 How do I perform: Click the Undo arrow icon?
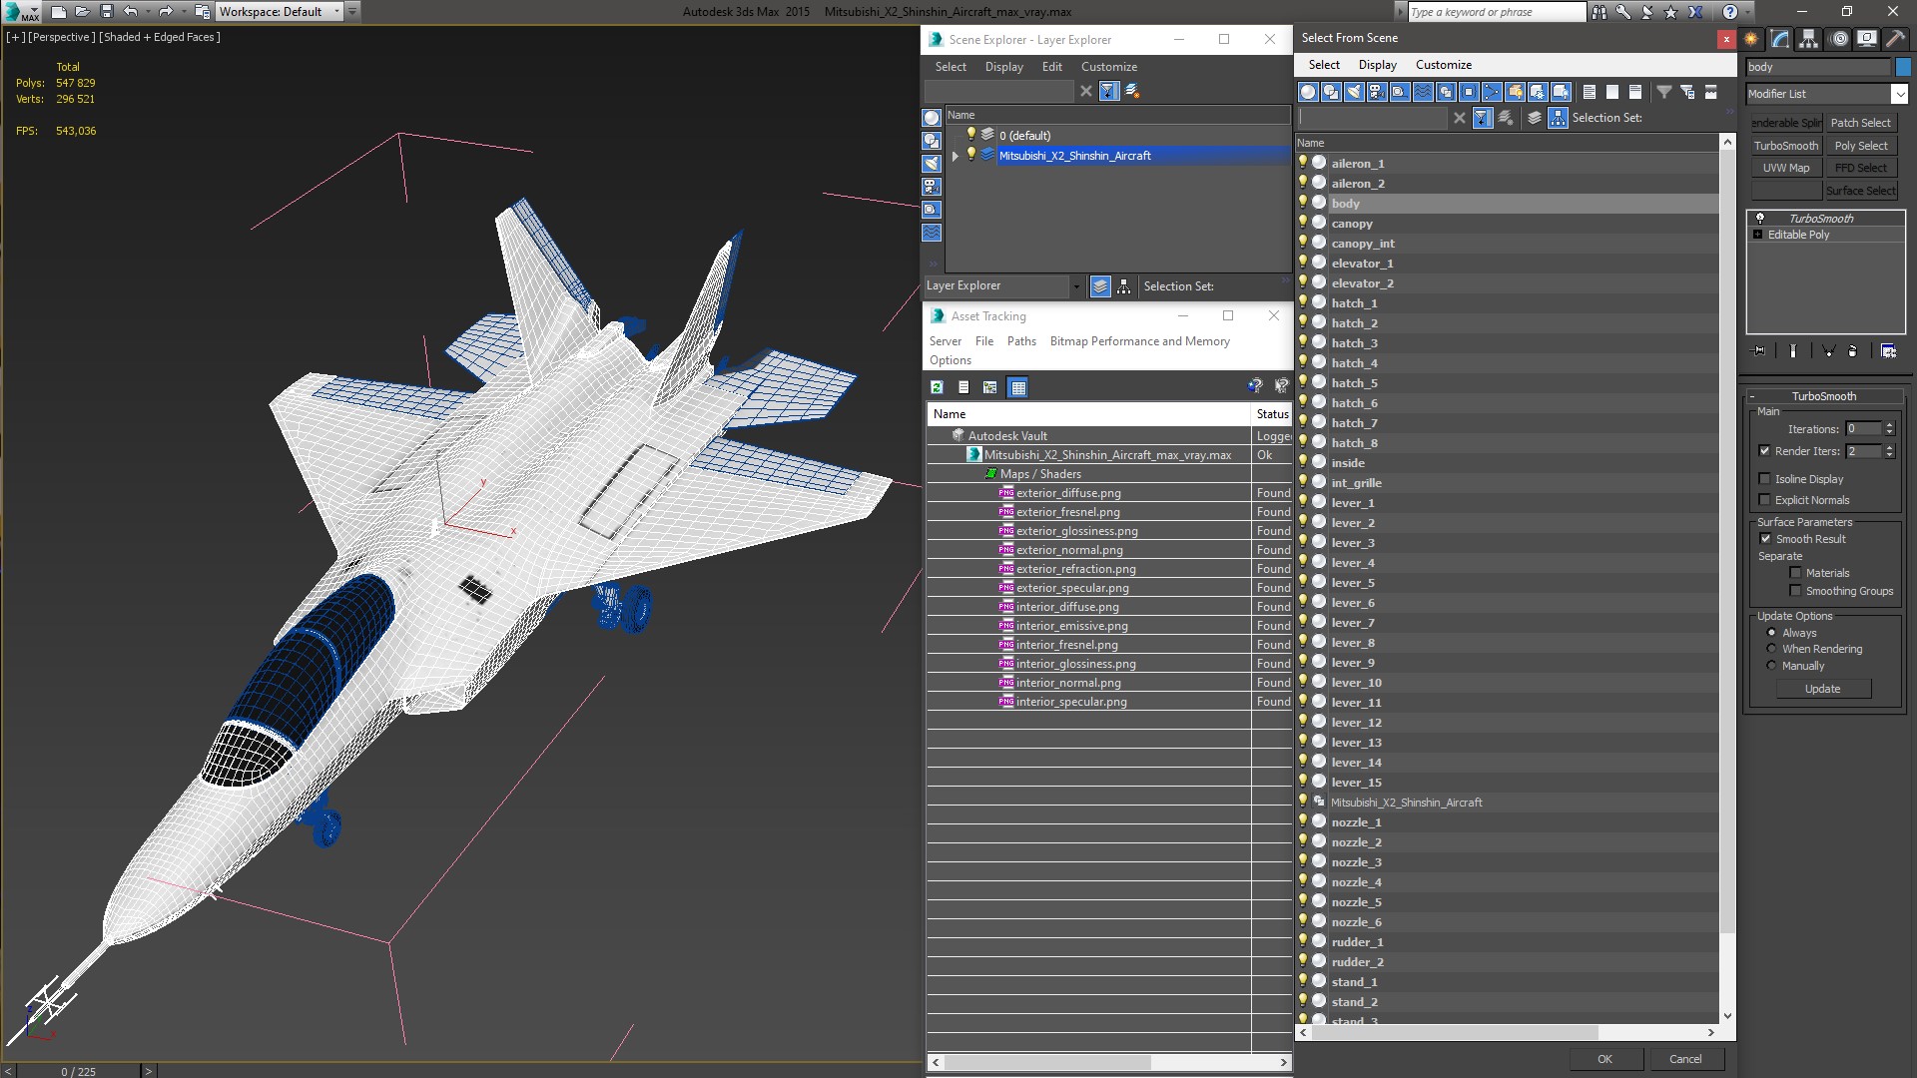(x=131, y=12)
